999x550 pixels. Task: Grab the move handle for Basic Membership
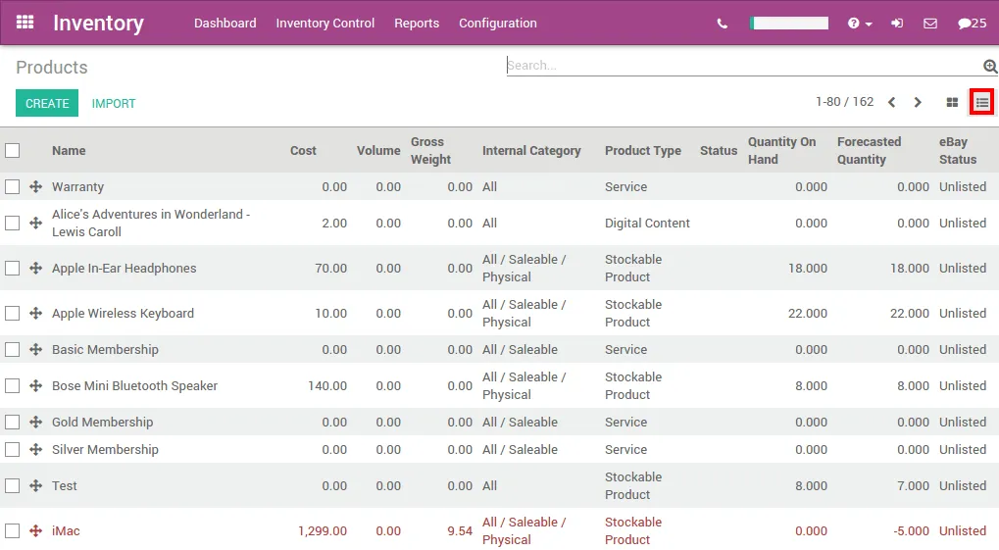click(35, 350)
